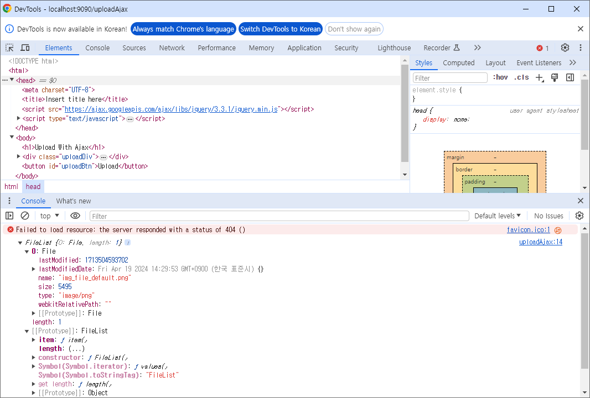Open the Application tab
This screenshot has width=590, height=398.
(304, 48)
